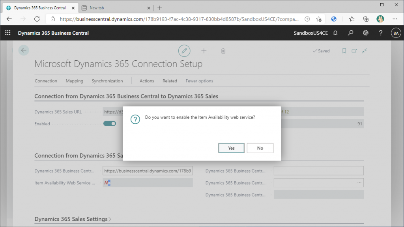Open the Actions menu

(147, 81)
